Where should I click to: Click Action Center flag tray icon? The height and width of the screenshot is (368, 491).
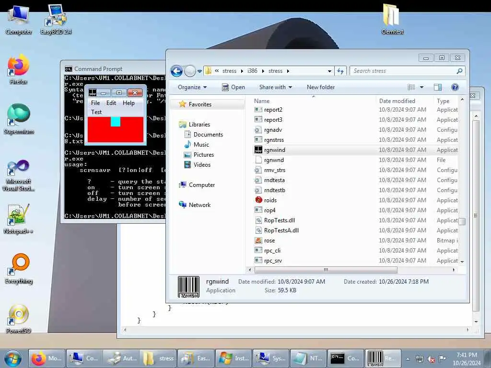[x=442, y=358]
